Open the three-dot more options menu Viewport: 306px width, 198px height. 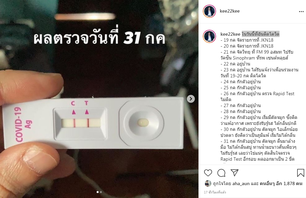pos(301,12)
